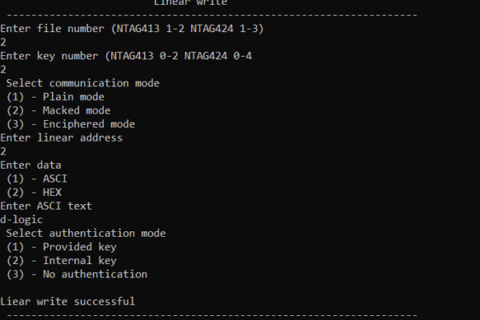This screenshot has height=320, width=480.
Task: Click the file number value 2
Action: [x=3, y=42]
